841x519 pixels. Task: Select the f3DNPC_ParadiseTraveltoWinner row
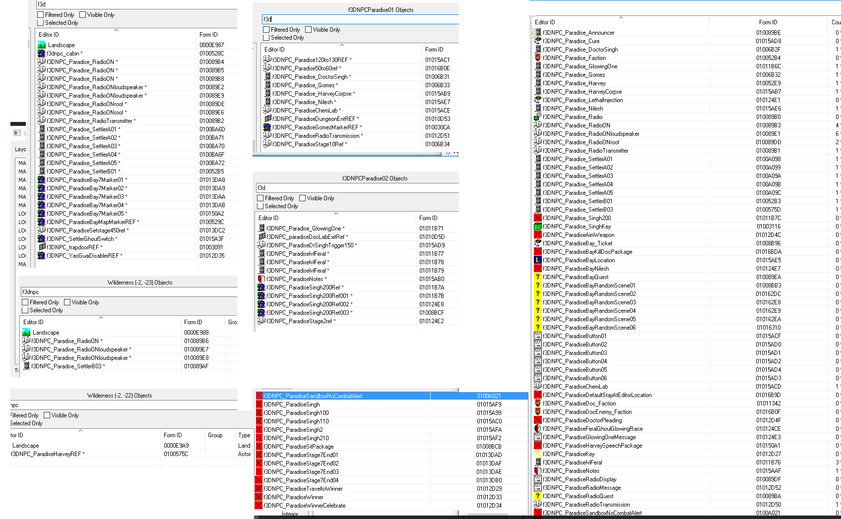coord(391,489)
